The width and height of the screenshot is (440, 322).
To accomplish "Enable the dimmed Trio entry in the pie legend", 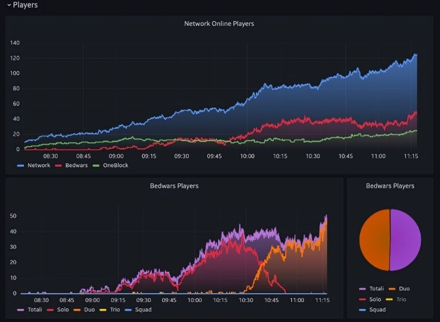I will click(x=401, y=299).
